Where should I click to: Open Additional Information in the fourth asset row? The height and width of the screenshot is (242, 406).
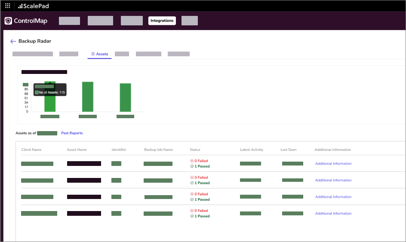coord(333,213)
